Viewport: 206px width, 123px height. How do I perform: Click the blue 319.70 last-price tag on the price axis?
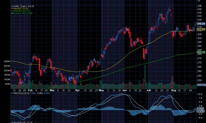coord(201,24)
